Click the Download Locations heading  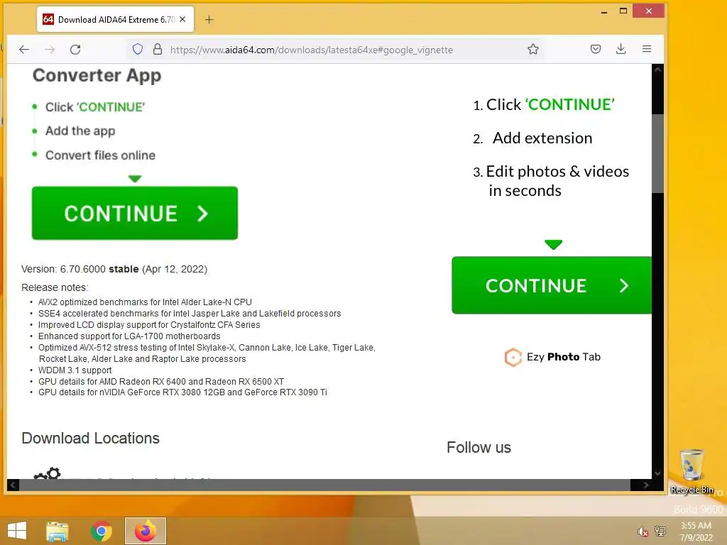pyautogui.click(x=90, y=439)
